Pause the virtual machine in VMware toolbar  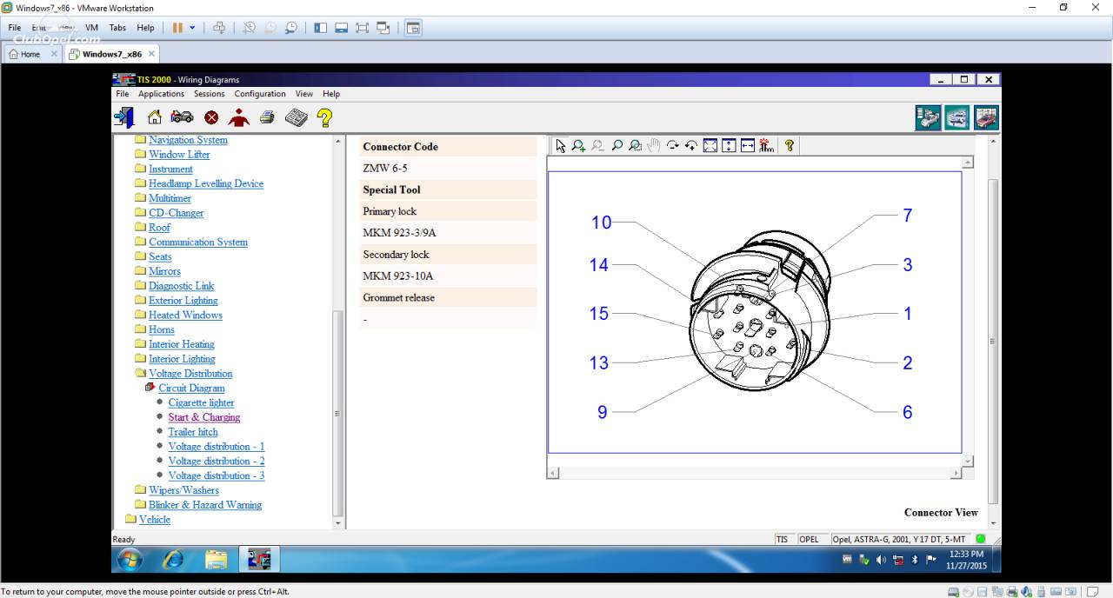point(177,28)
